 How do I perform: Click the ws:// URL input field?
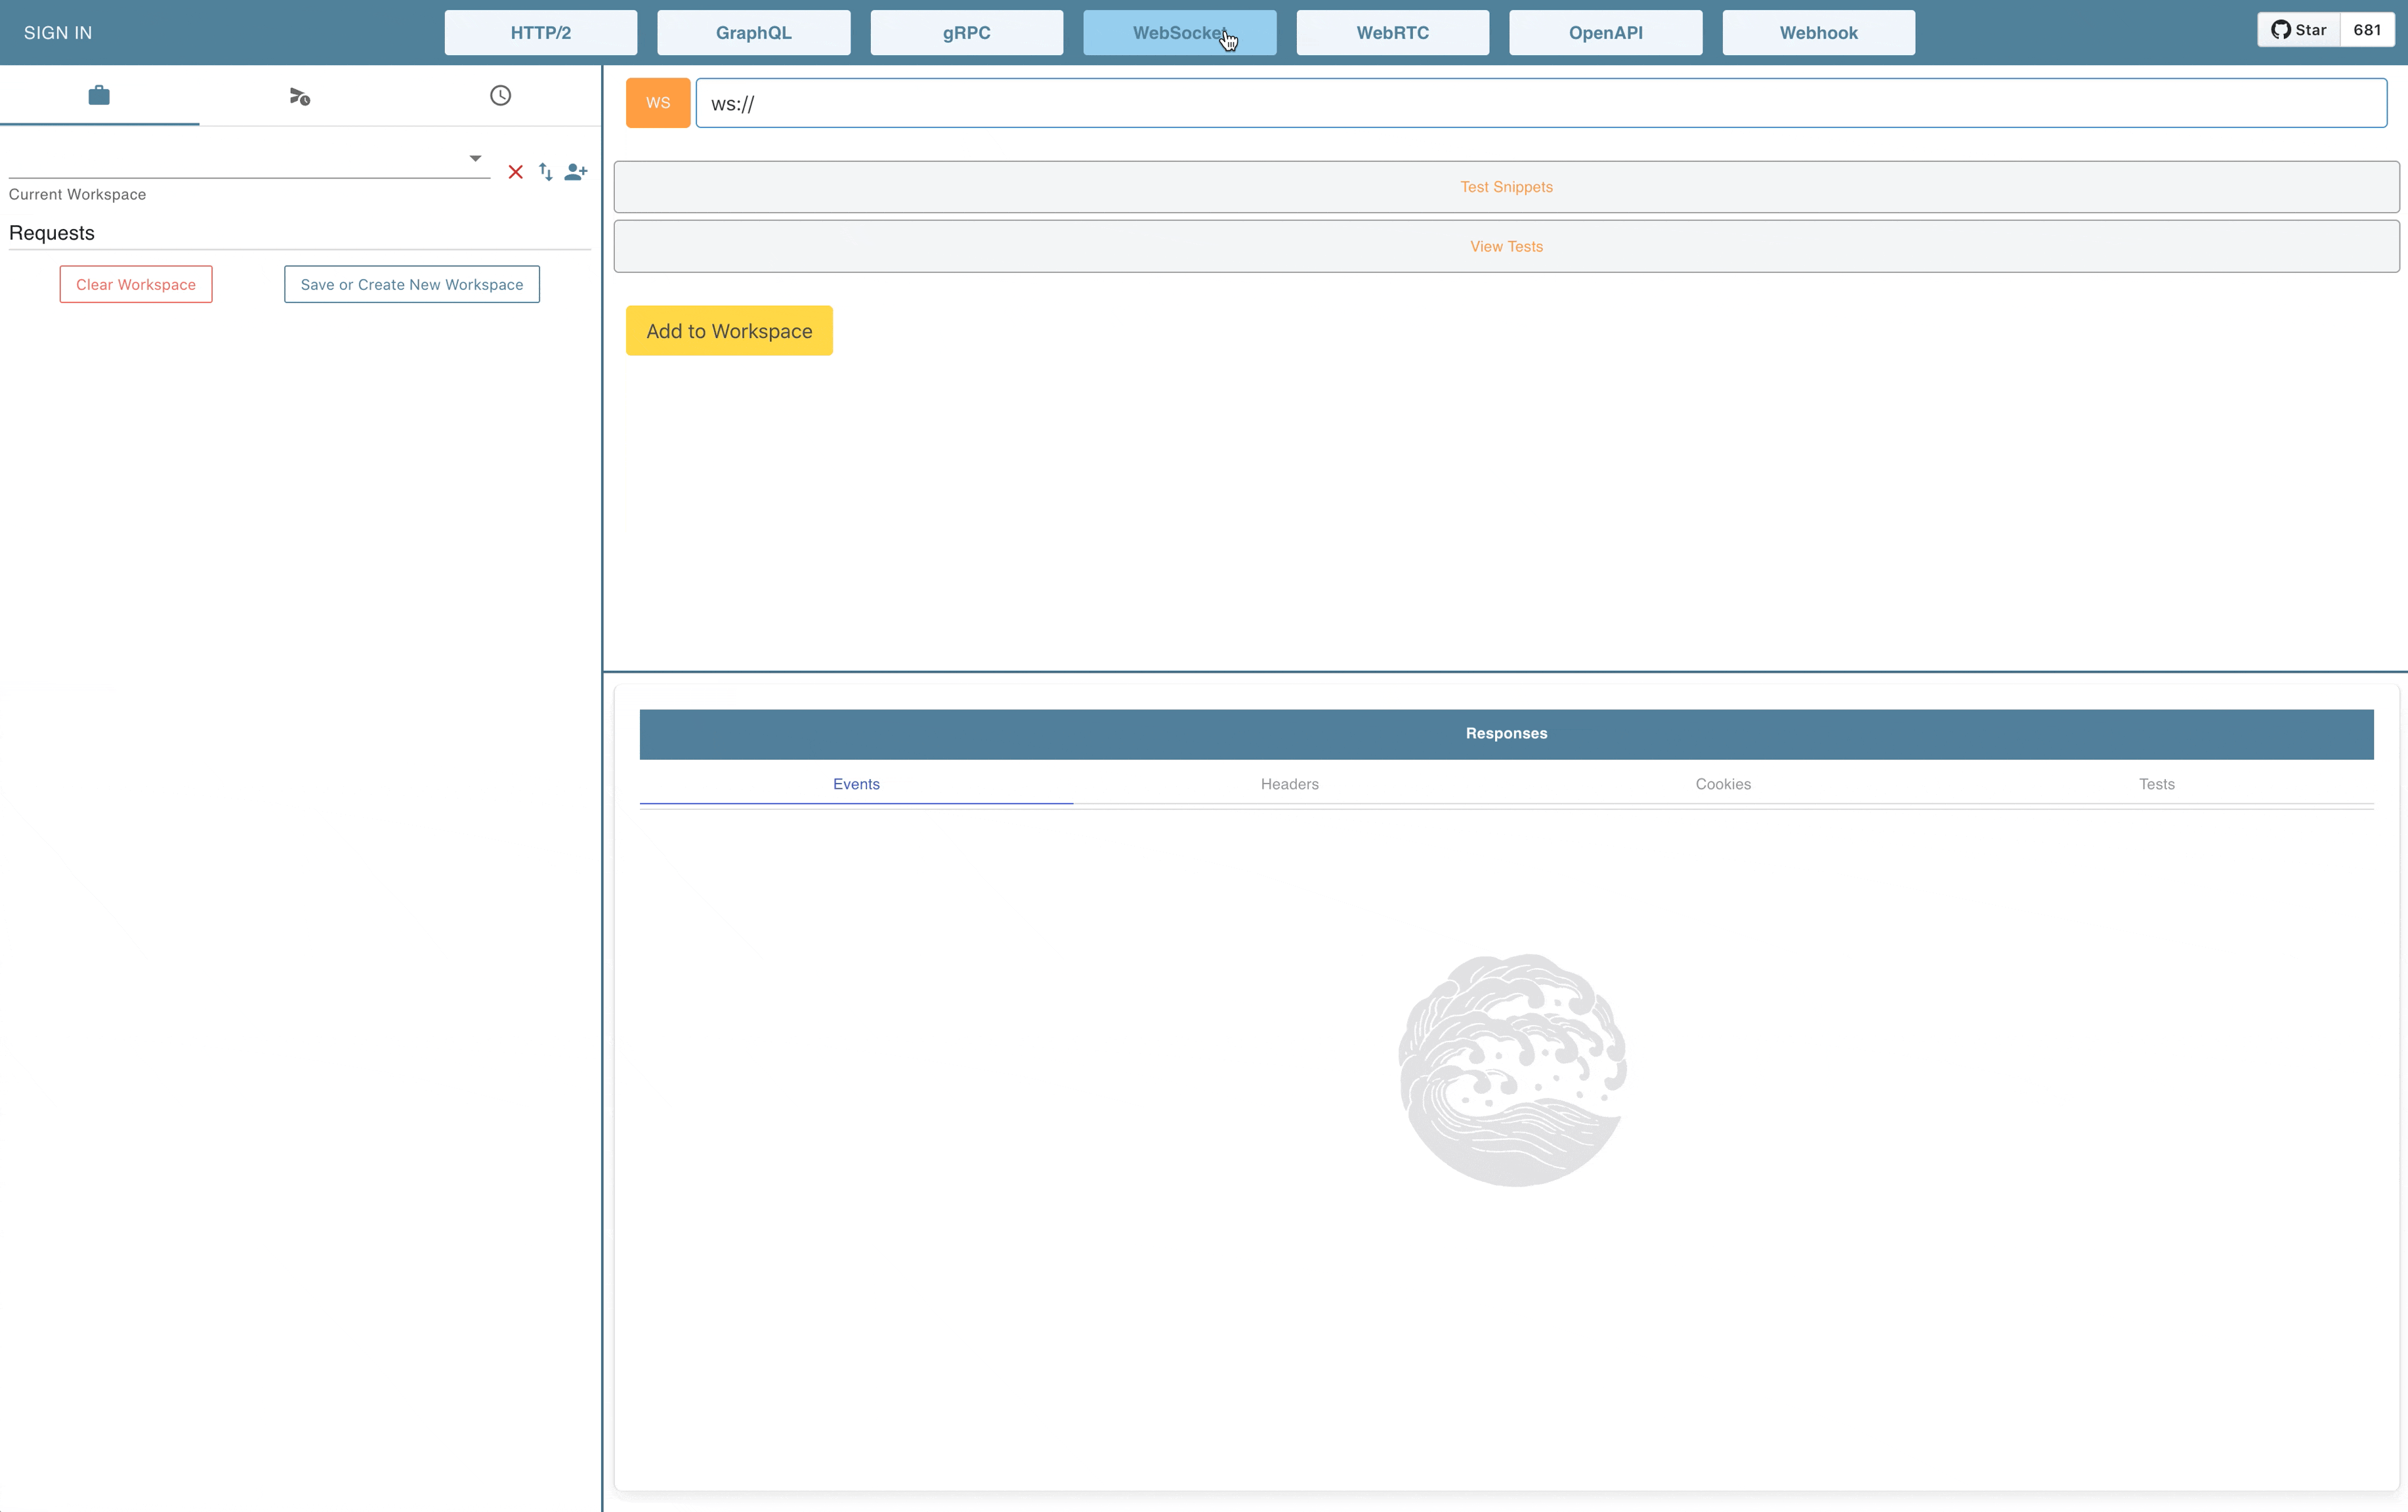(1540, 104)
